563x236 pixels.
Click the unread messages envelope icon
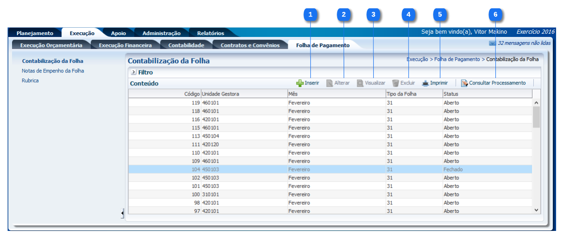(x=492, y=43)
